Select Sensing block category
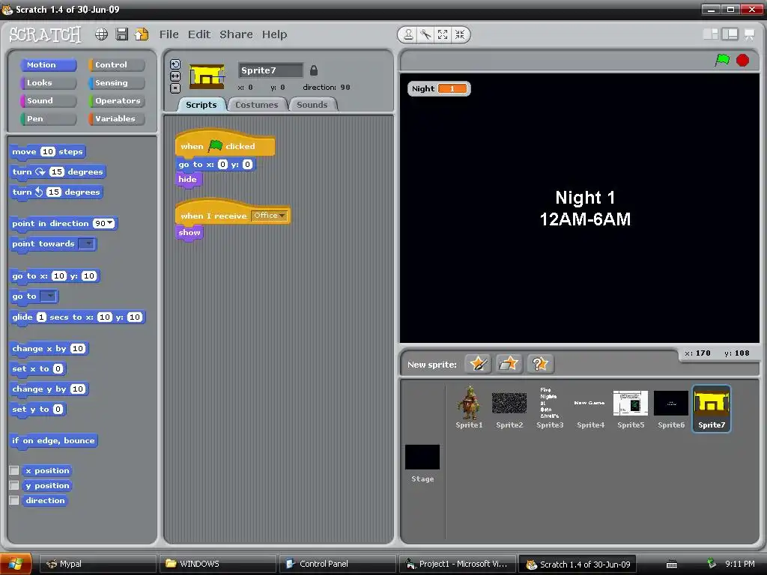 (x=116, y=82)
